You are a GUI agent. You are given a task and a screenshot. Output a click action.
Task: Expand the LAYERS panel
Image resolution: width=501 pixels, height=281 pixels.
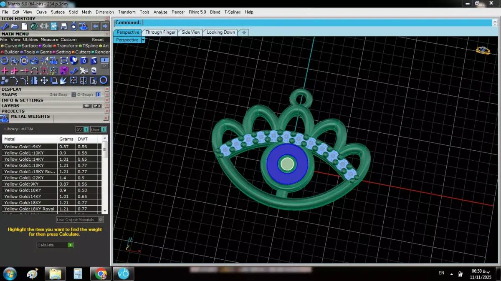[x=10, y=106]
